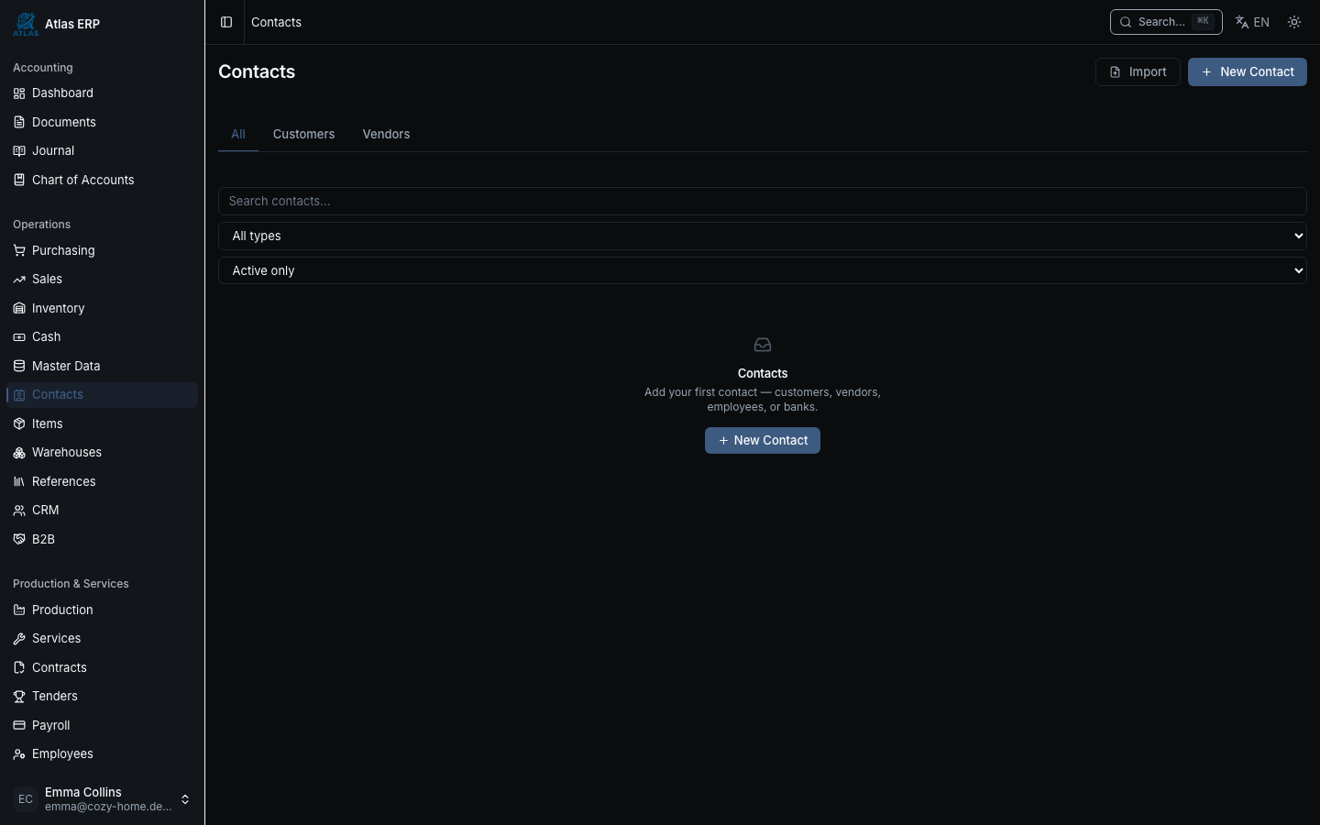The image size is (1320, 825).
Task: Click the Operations section label
Action: pyautogui.click(x=41, y=225)
